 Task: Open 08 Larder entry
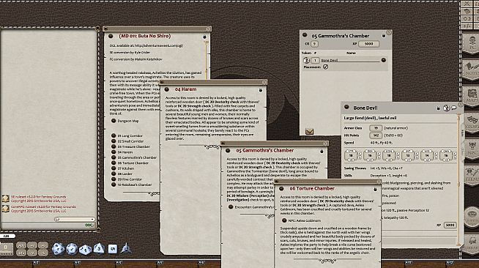[x=122, y=174]
